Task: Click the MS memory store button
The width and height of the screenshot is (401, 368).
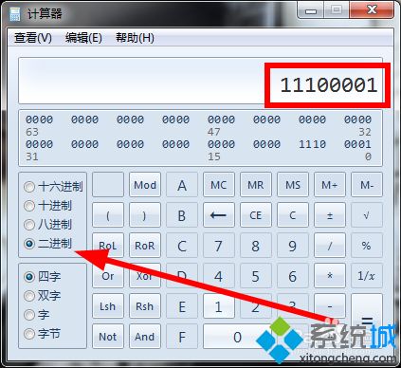Action: pyautogui.click(x=293, y=185)
